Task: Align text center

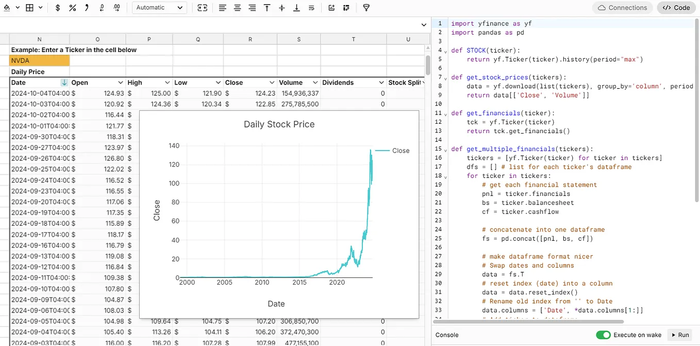Action: point(237,8)
